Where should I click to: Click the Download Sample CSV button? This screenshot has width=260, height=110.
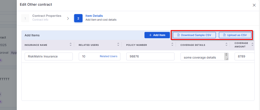[194, 35]
